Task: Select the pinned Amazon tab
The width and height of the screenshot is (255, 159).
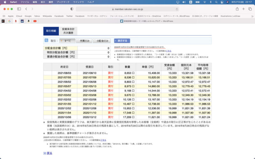Action: point(28,21)
